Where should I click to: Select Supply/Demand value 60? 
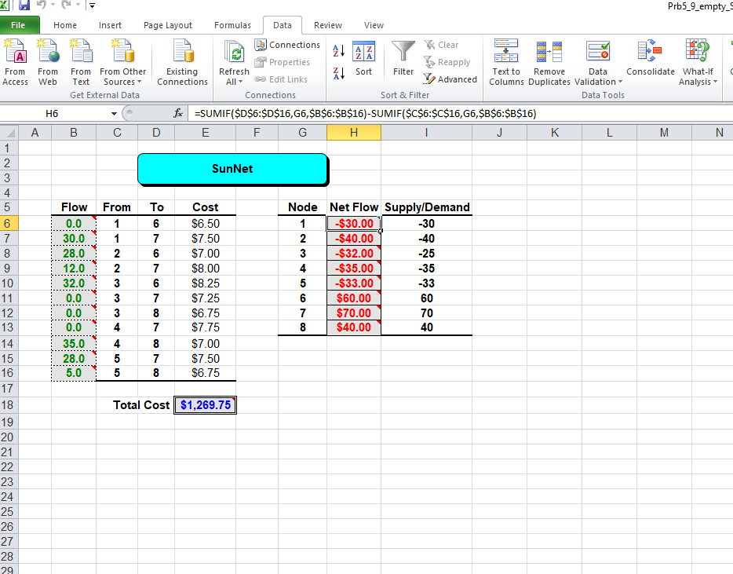point(426,298)
